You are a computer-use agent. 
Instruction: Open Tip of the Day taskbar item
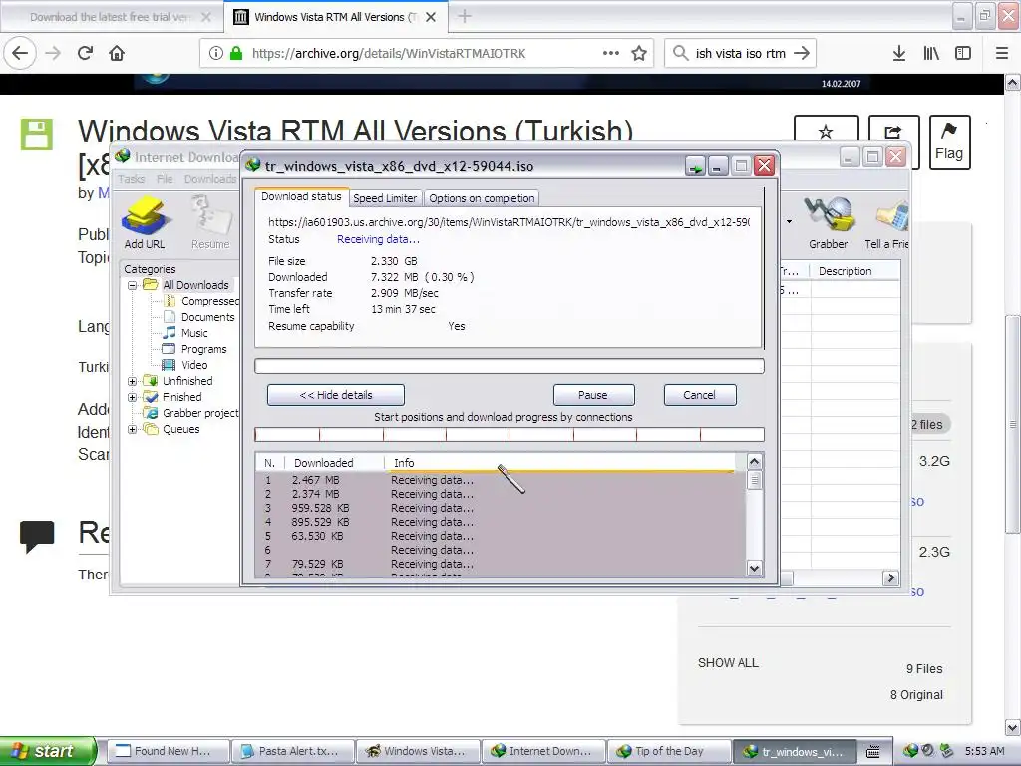pyautogui.click(x=667, y=751)
